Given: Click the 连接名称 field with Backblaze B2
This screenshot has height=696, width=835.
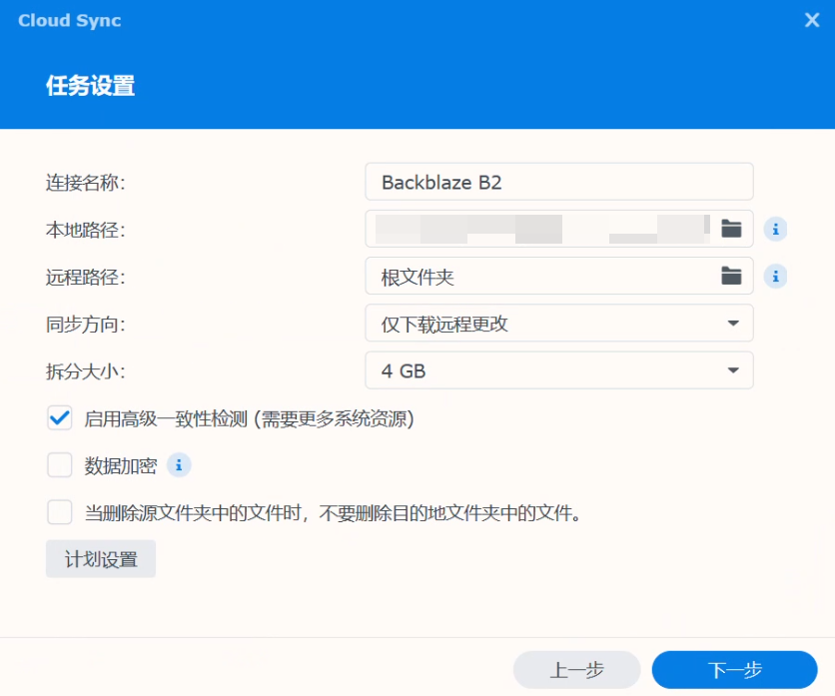Looking at the screenshot, I should pyautogui.click(x=558, y=183).
